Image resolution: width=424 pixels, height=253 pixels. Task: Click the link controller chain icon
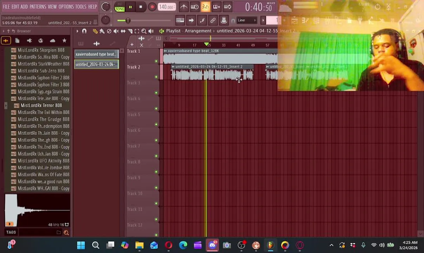coord(213,20)
